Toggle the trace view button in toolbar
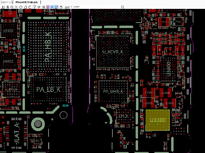This screenshot has height=153, width=205. pyautogui.click(x=56, y=7)
